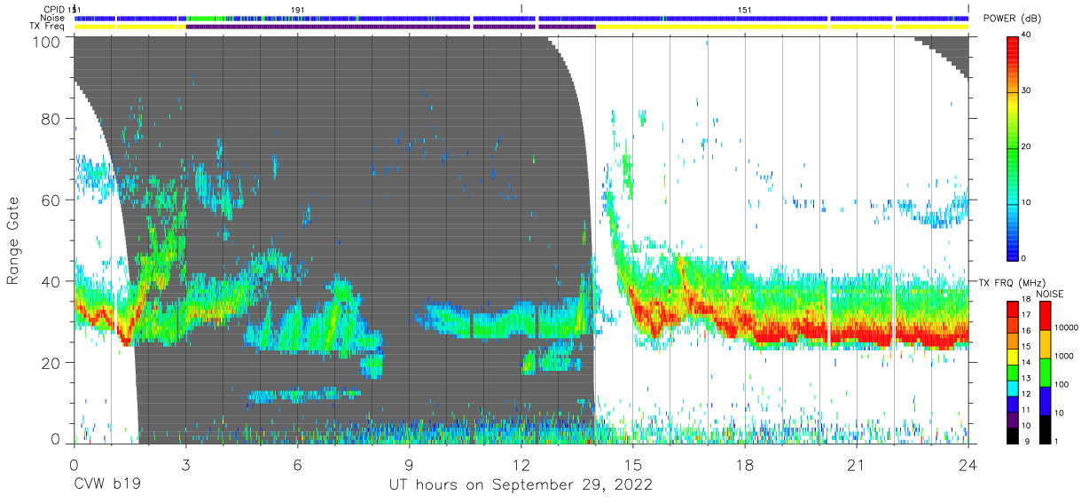Click the 'CVW b19' radar beam label
This screenshot has height=503, width=1089.
(107, 485)
